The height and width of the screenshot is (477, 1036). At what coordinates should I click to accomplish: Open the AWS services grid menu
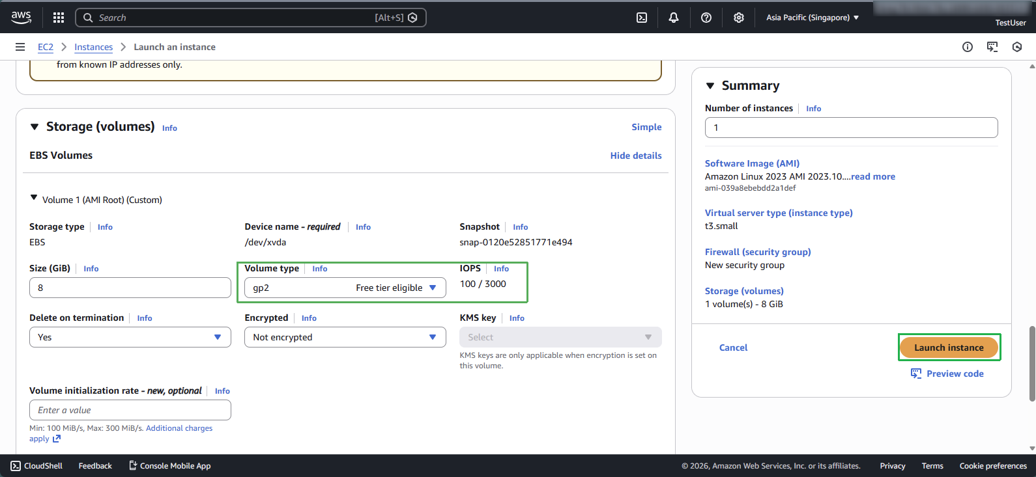59,18
